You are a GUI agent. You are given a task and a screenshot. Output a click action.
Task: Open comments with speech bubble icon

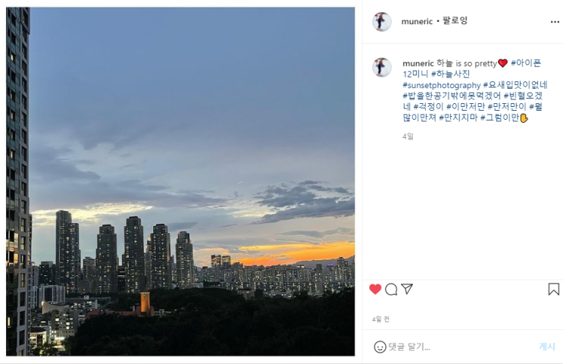click(x=391, y=289)
